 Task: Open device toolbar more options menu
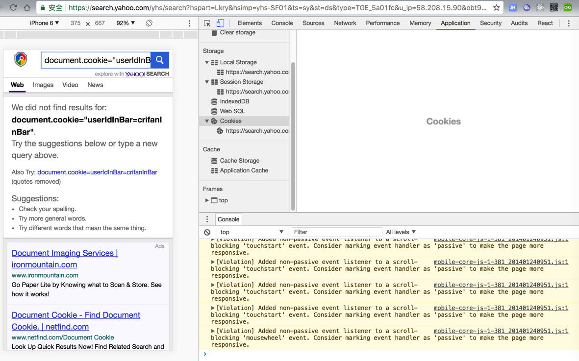coord(189,23)
